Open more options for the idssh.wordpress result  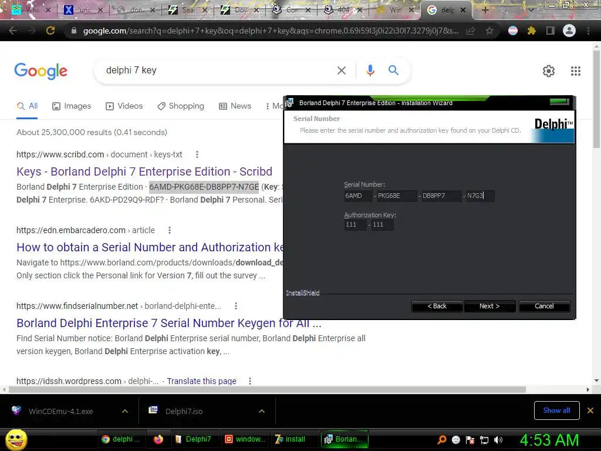tap(250, 381)
